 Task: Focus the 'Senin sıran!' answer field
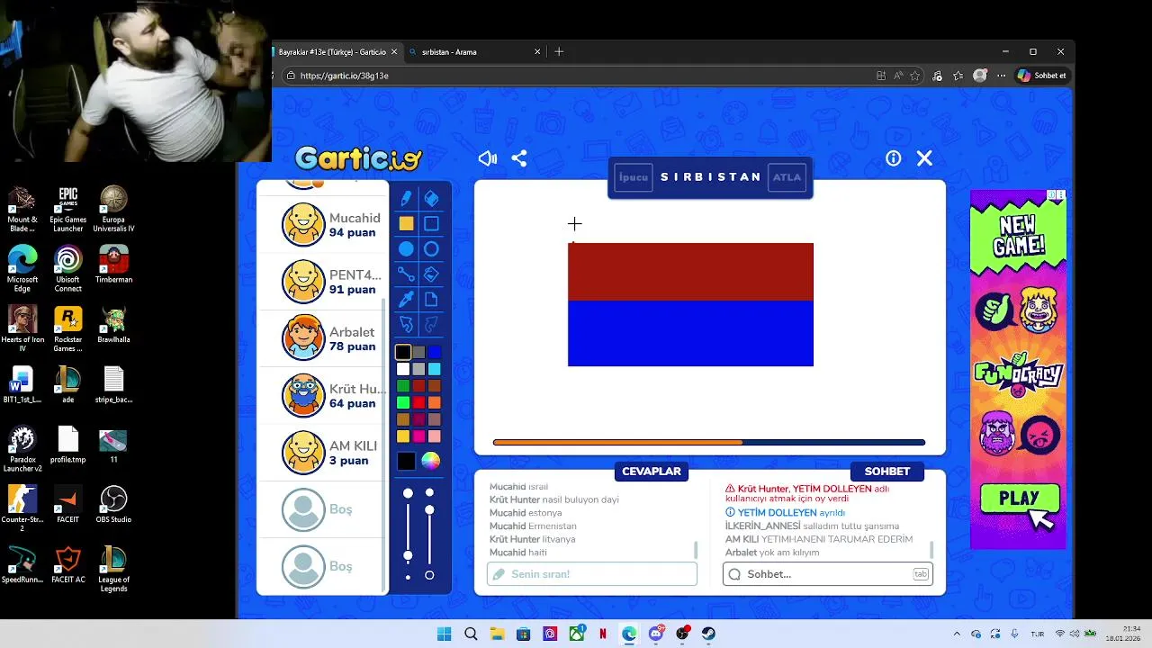click(x=592, y=574)
